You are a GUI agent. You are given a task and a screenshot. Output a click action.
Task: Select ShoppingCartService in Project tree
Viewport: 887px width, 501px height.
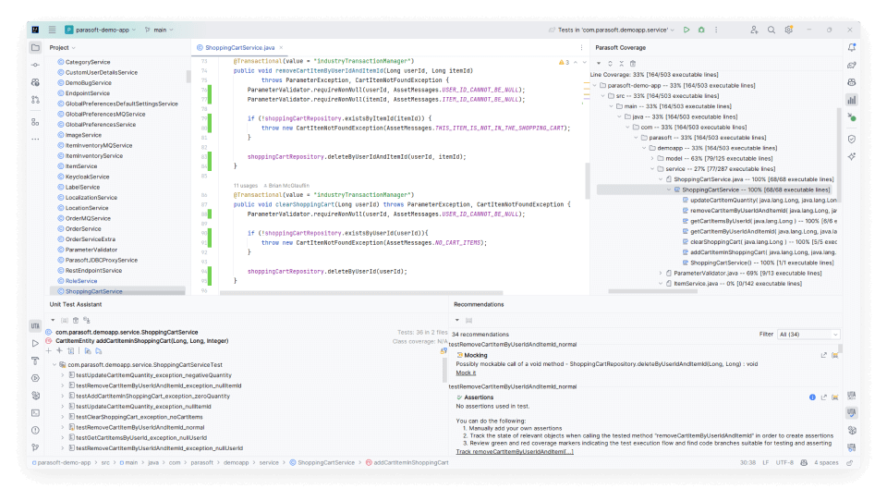pos(117,291)
